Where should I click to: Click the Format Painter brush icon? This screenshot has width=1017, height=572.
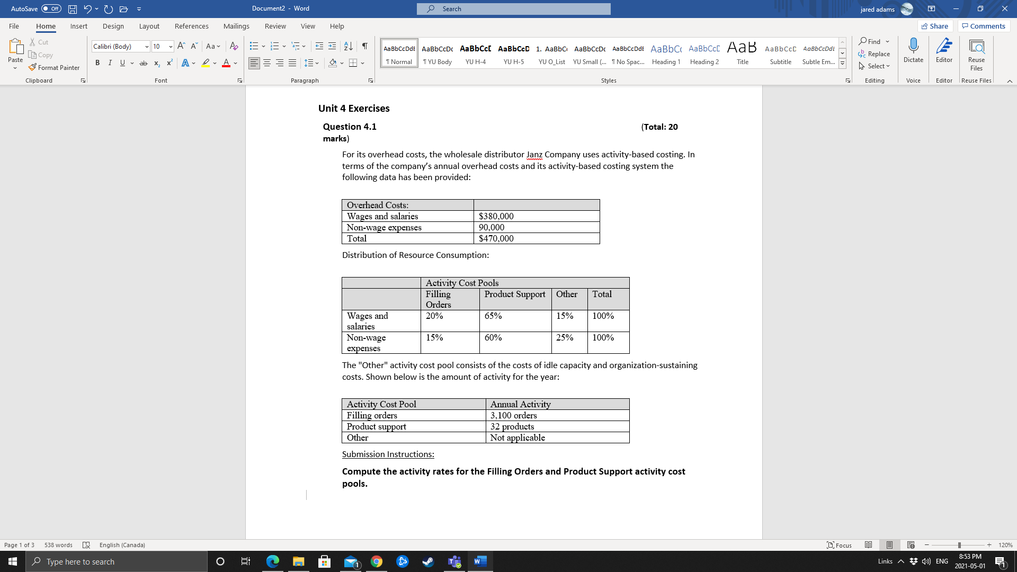(33, 67)
